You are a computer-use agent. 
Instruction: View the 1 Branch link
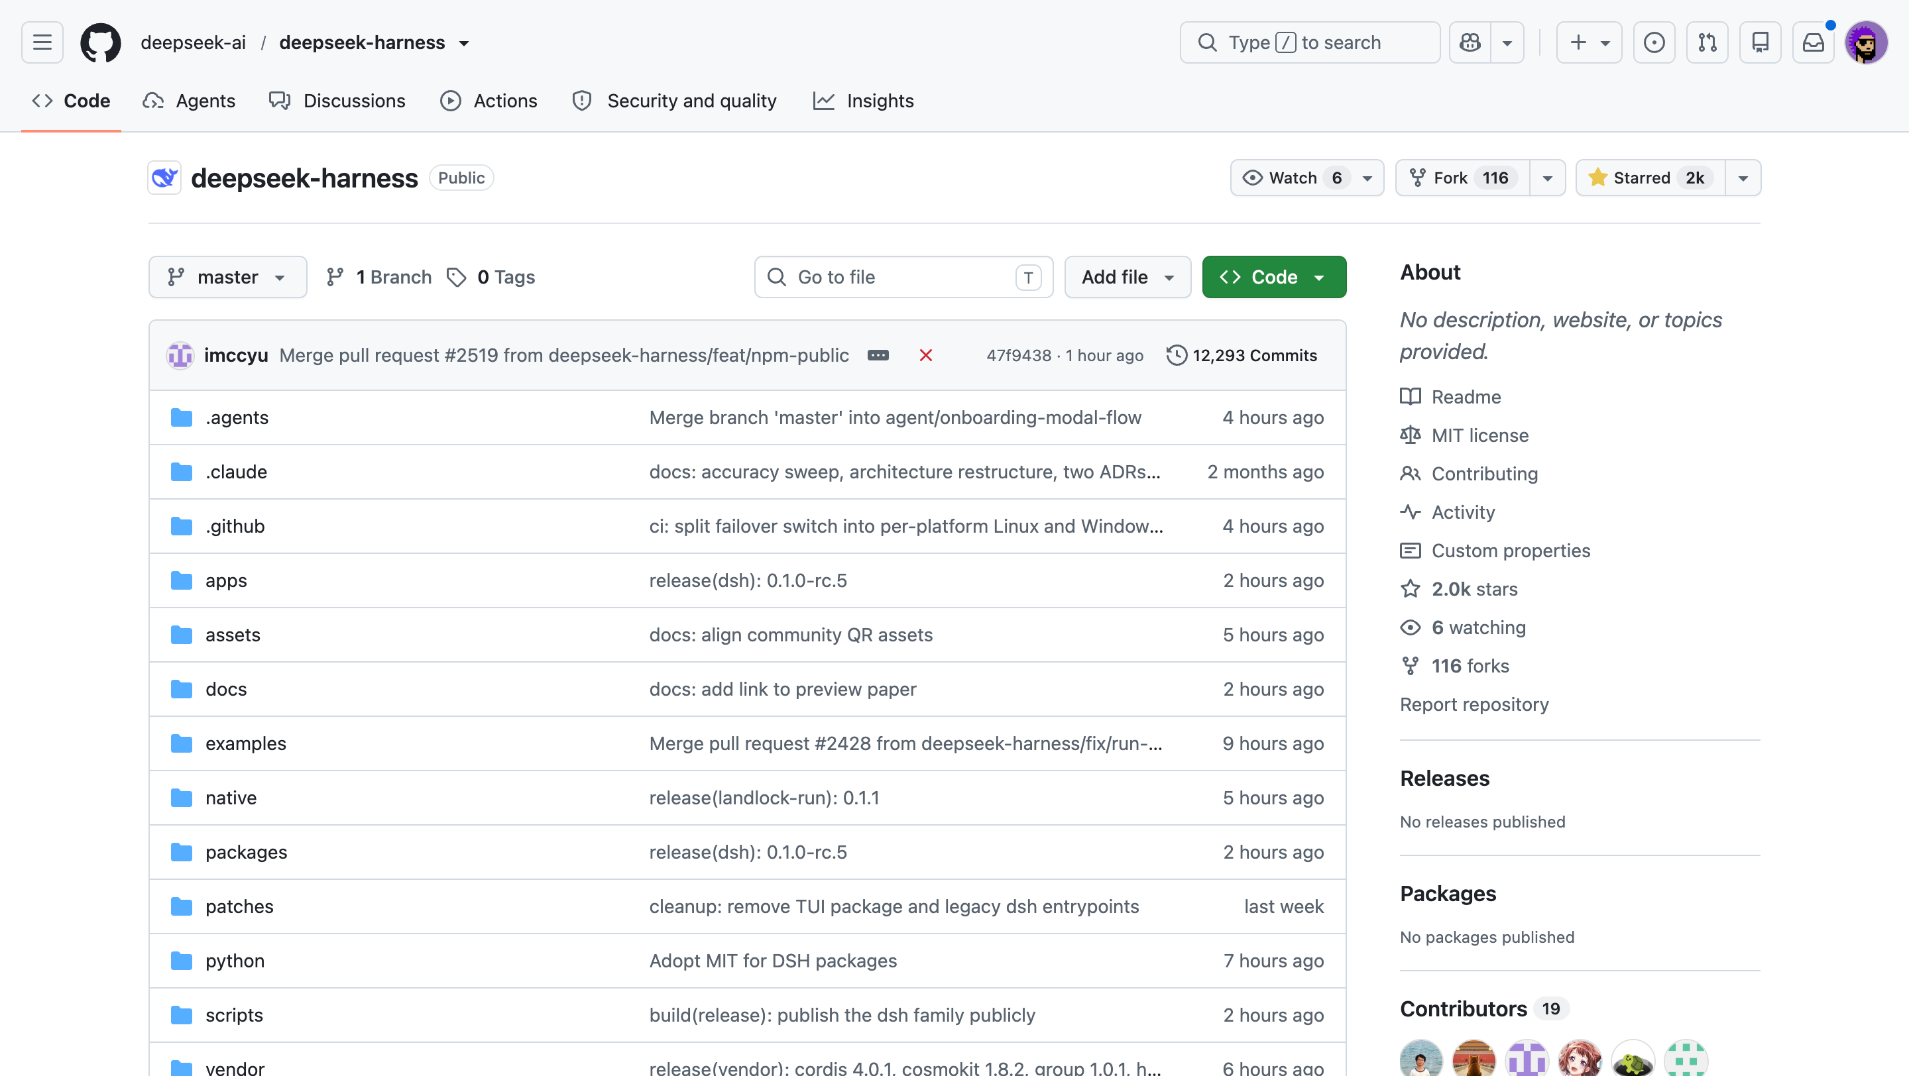tap(378, 277)
